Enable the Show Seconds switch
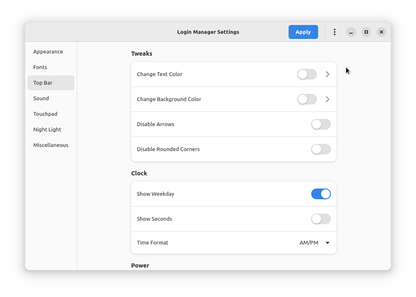Viewport: 416px width, 297px height. (x=321, y=219)
